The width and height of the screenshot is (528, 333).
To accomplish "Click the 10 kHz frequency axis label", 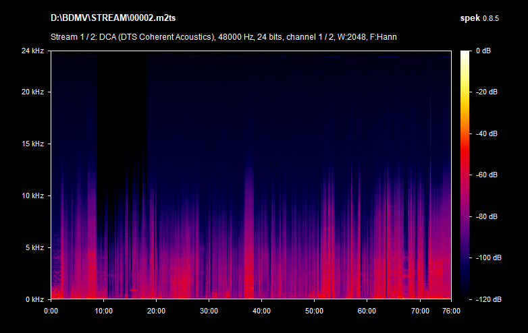I will tap(32, 195).
